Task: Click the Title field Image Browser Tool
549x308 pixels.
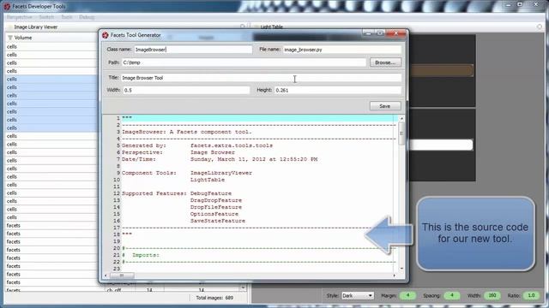Action: tap(261, 78)
